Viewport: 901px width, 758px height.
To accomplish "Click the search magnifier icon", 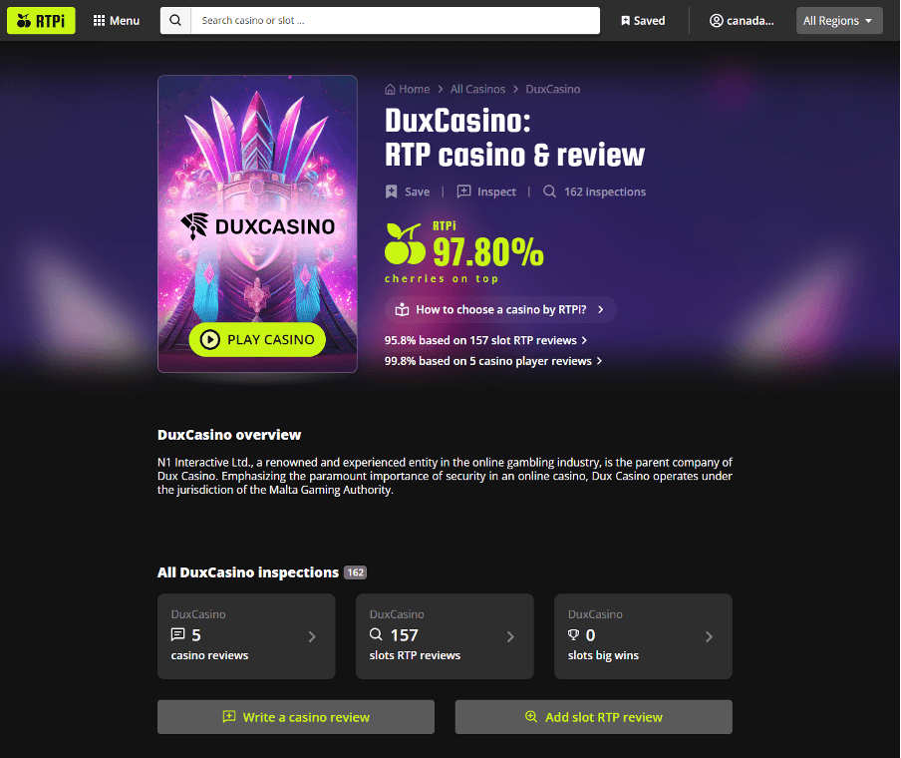I will click(175, 21).
